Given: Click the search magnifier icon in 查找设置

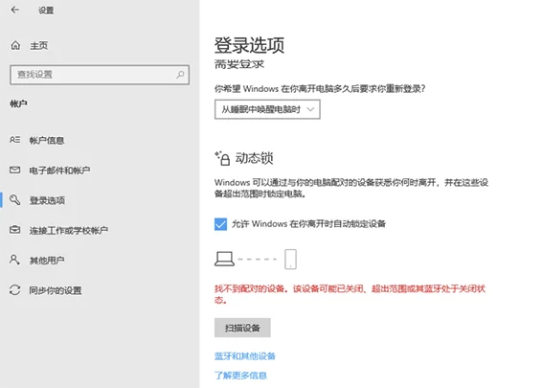Looking at the screenshot, I should click(180, 75).
